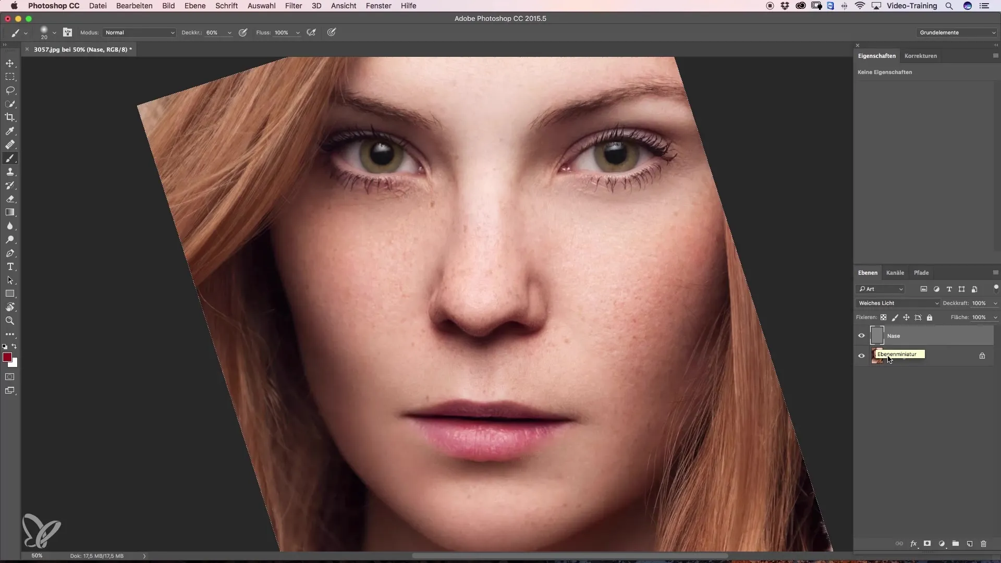1001x563 pixels.
Task: Toggle pressure control for opacity
Action: (243, 32)
